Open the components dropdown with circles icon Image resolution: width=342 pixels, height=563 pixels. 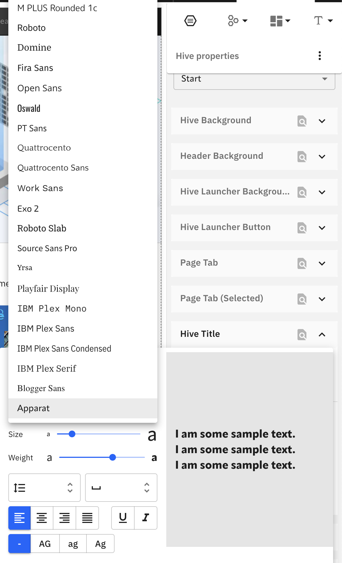pyautogui.click(x=237, y=21)
